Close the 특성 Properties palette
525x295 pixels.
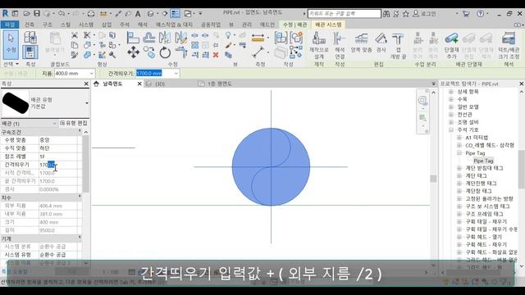tap(86, 84)
